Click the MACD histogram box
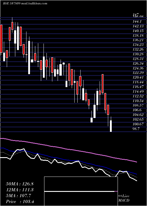The image size is (147, 206). [81, 191]
